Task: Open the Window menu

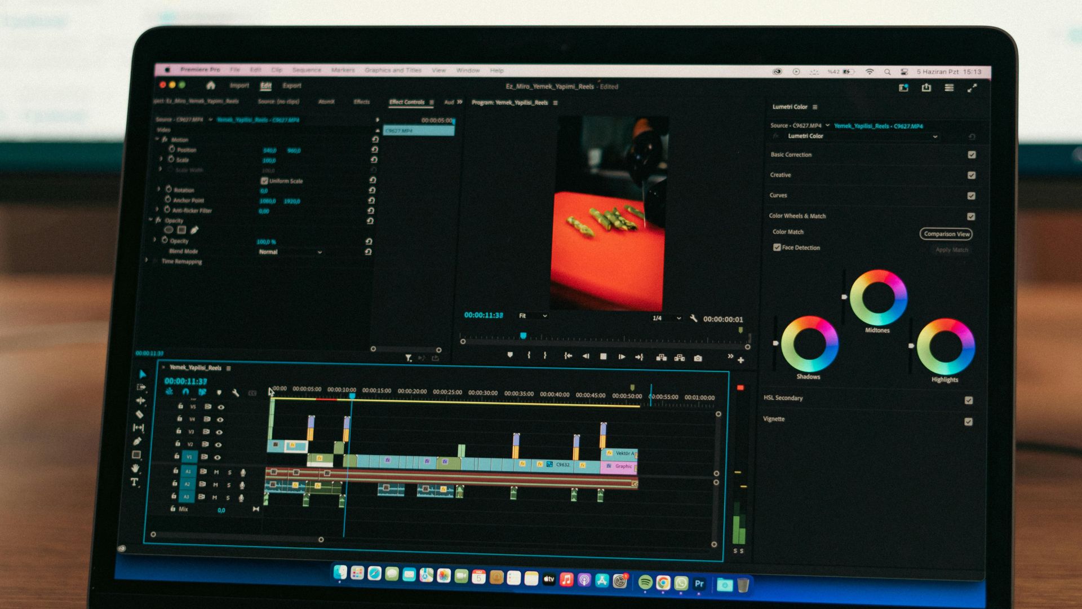Action: coord(468,70)
